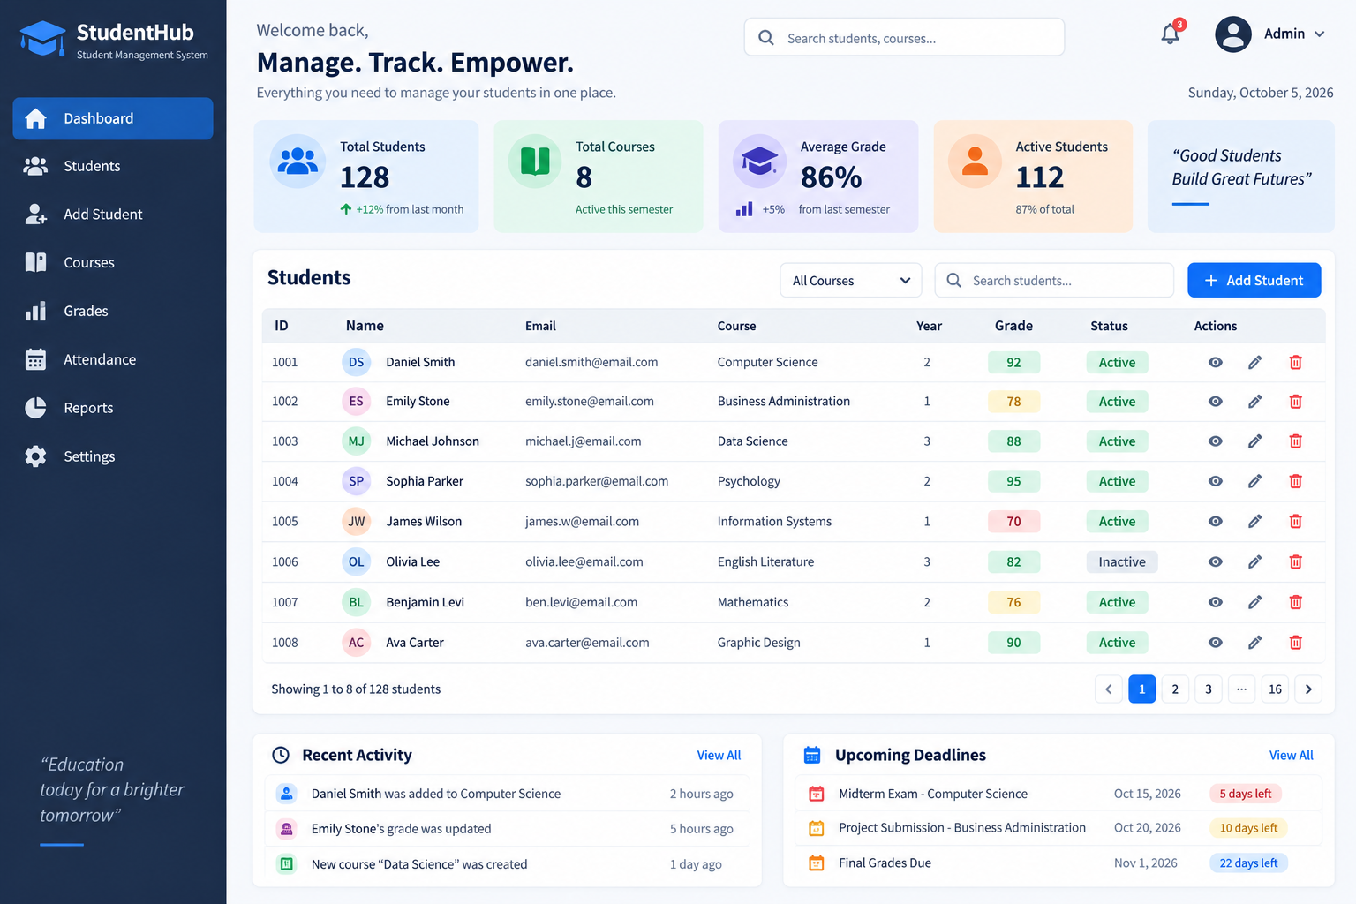The width and height of the screenshot is (1356, 904).
Task: Open View All in Upcoming Deadlines
Action: 1291,756
